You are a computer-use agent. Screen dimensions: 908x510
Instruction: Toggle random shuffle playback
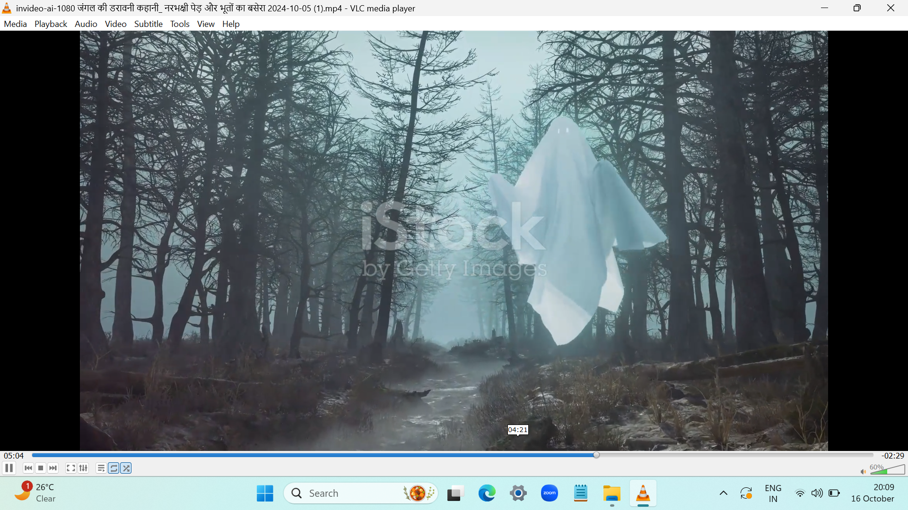(126, 468)
